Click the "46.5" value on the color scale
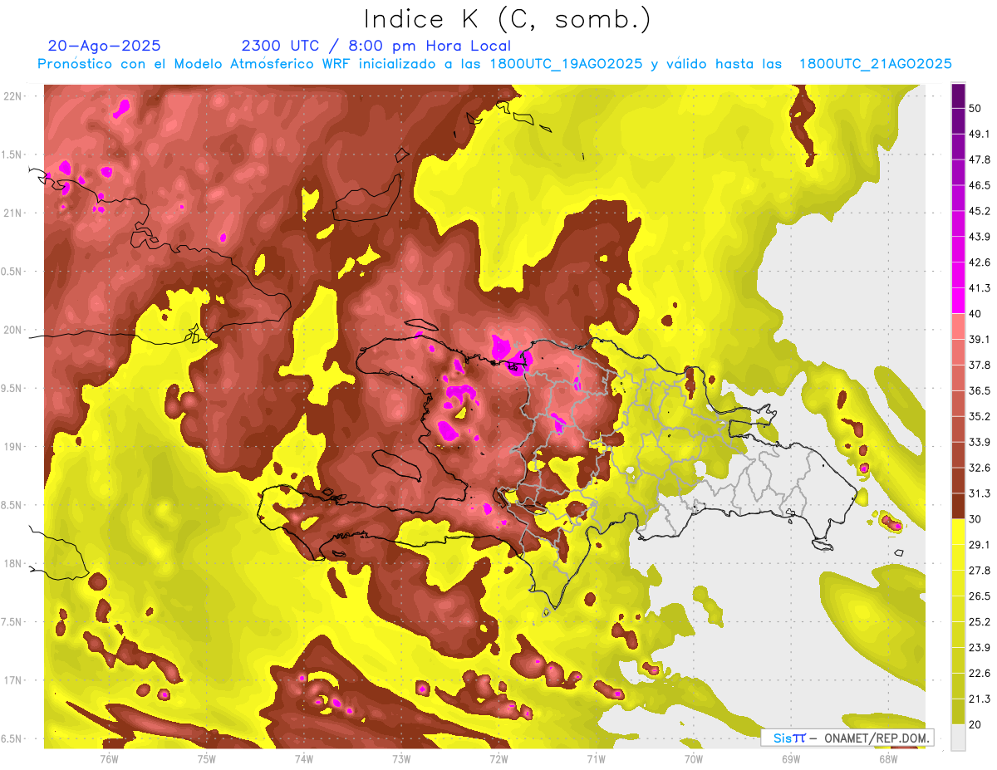 [979, 185]
